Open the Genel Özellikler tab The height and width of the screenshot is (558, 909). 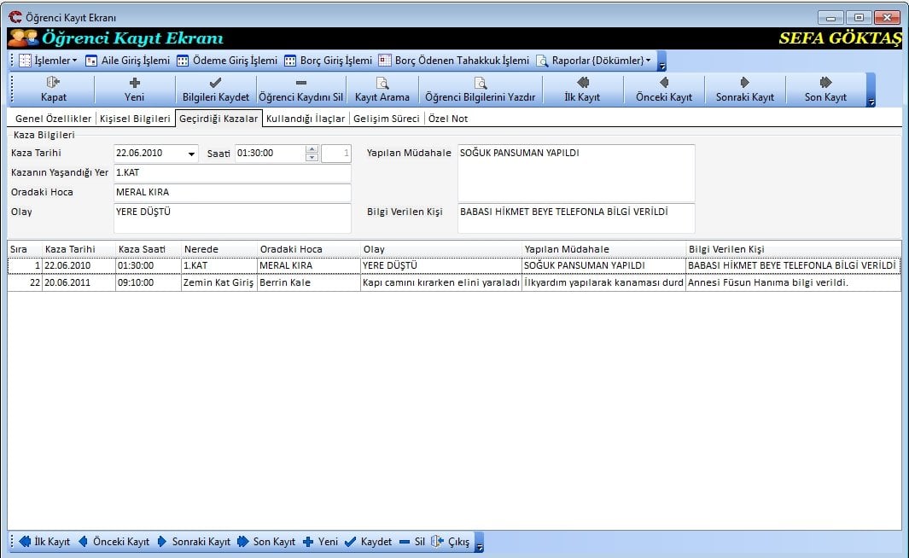tap(53, 119)
